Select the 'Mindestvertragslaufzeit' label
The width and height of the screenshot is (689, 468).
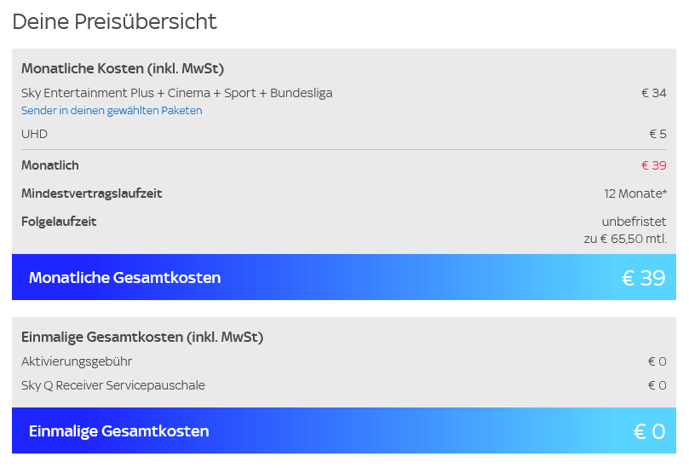pyautogui.click(x=91, y=194)
